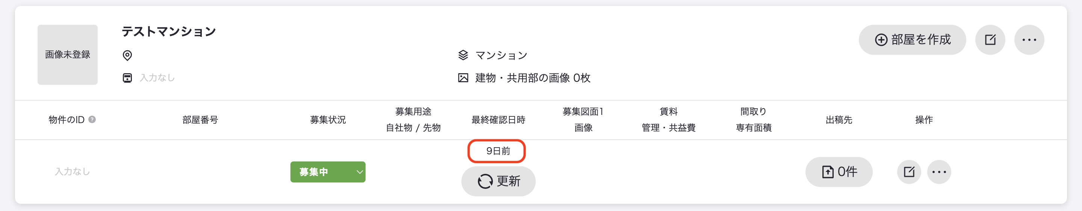Click the 最終確認日時 column header
1082x211 pixels.
point(498,120)
